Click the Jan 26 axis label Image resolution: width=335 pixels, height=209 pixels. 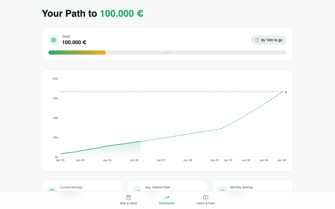point(134,160)
